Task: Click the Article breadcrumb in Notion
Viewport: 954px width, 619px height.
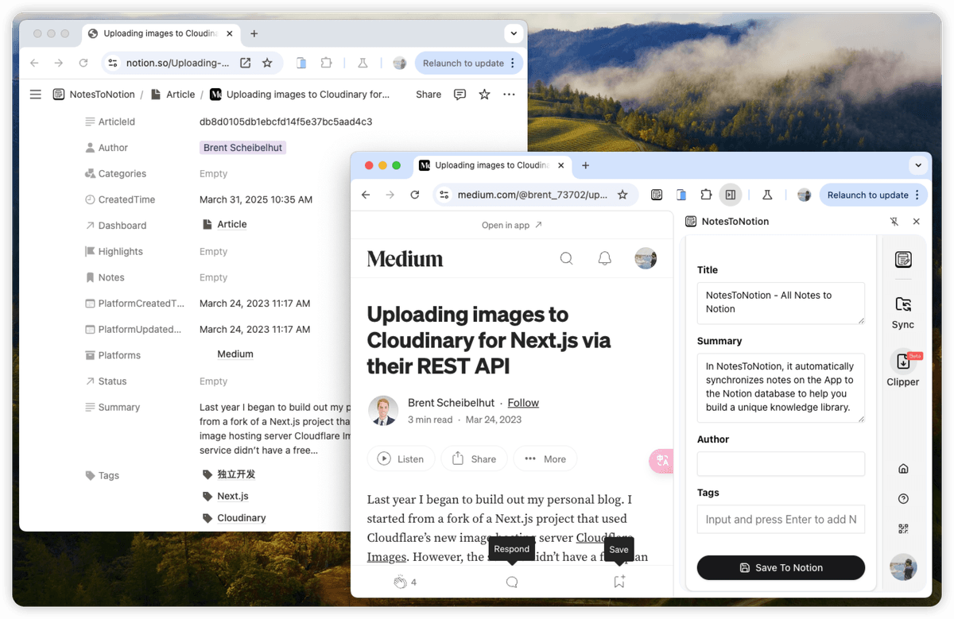Action: (x=180, y=95)
